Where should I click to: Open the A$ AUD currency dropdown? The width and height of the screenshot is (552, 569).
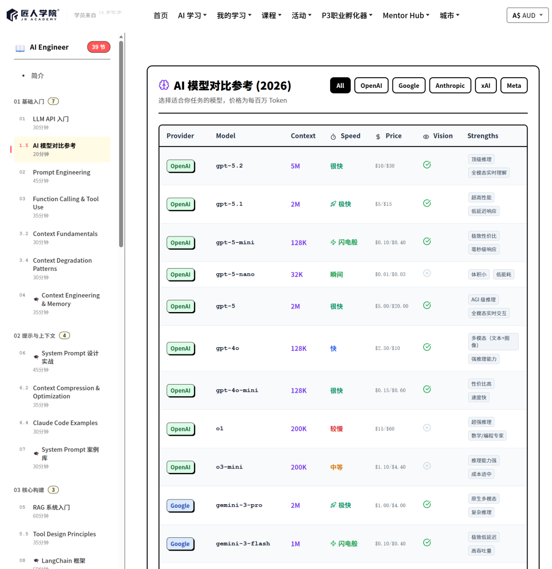(x=527, y=15)
